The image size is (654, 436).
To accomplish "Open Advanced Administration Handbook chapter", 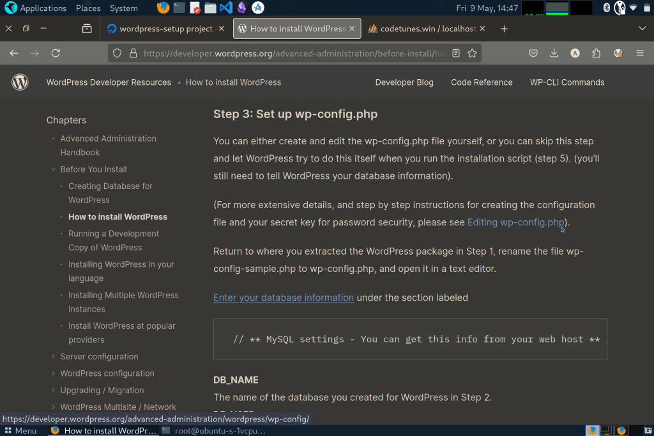I will pos(108,145).
